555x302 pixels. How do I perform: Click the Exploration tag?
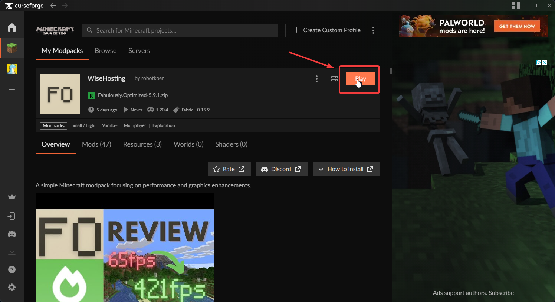[x=164, y=125]
